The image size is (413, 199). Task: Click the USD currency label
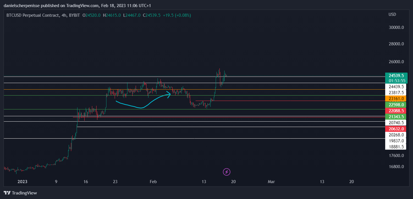point(392,14)
